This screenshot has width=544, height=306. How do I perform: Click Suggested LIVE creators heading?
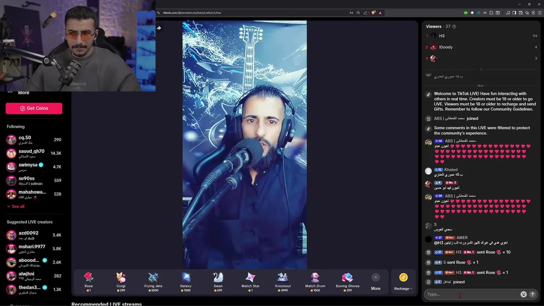click(x=30, y=222)
